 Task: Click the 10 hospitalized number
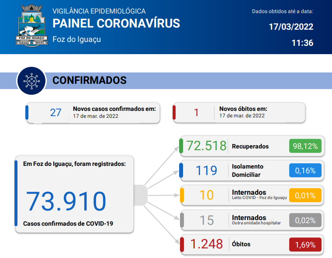[x=207, y=195]
